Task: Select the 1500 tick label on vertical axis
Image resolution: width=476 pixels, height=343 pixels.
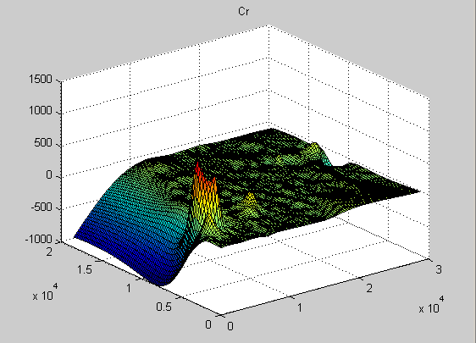Action: (x=41, y=80)
